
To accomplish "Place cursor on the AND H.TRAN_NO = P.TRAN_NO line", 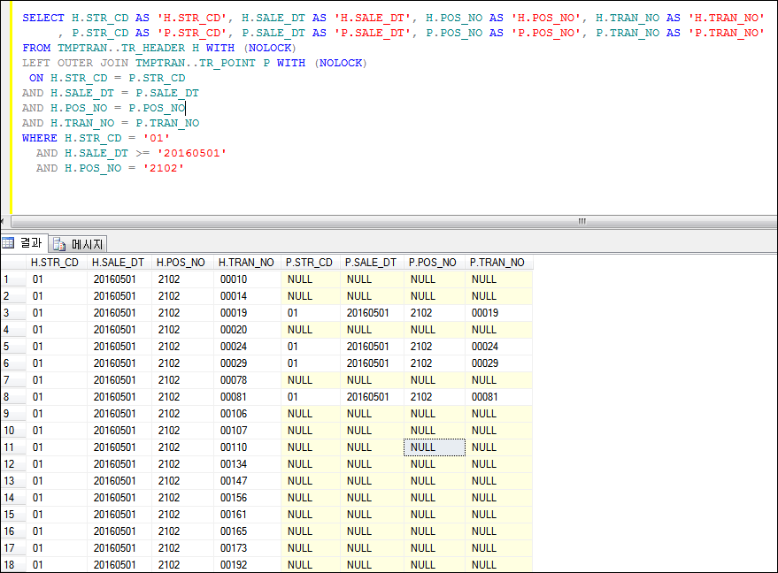I will (x=111, y=123).
